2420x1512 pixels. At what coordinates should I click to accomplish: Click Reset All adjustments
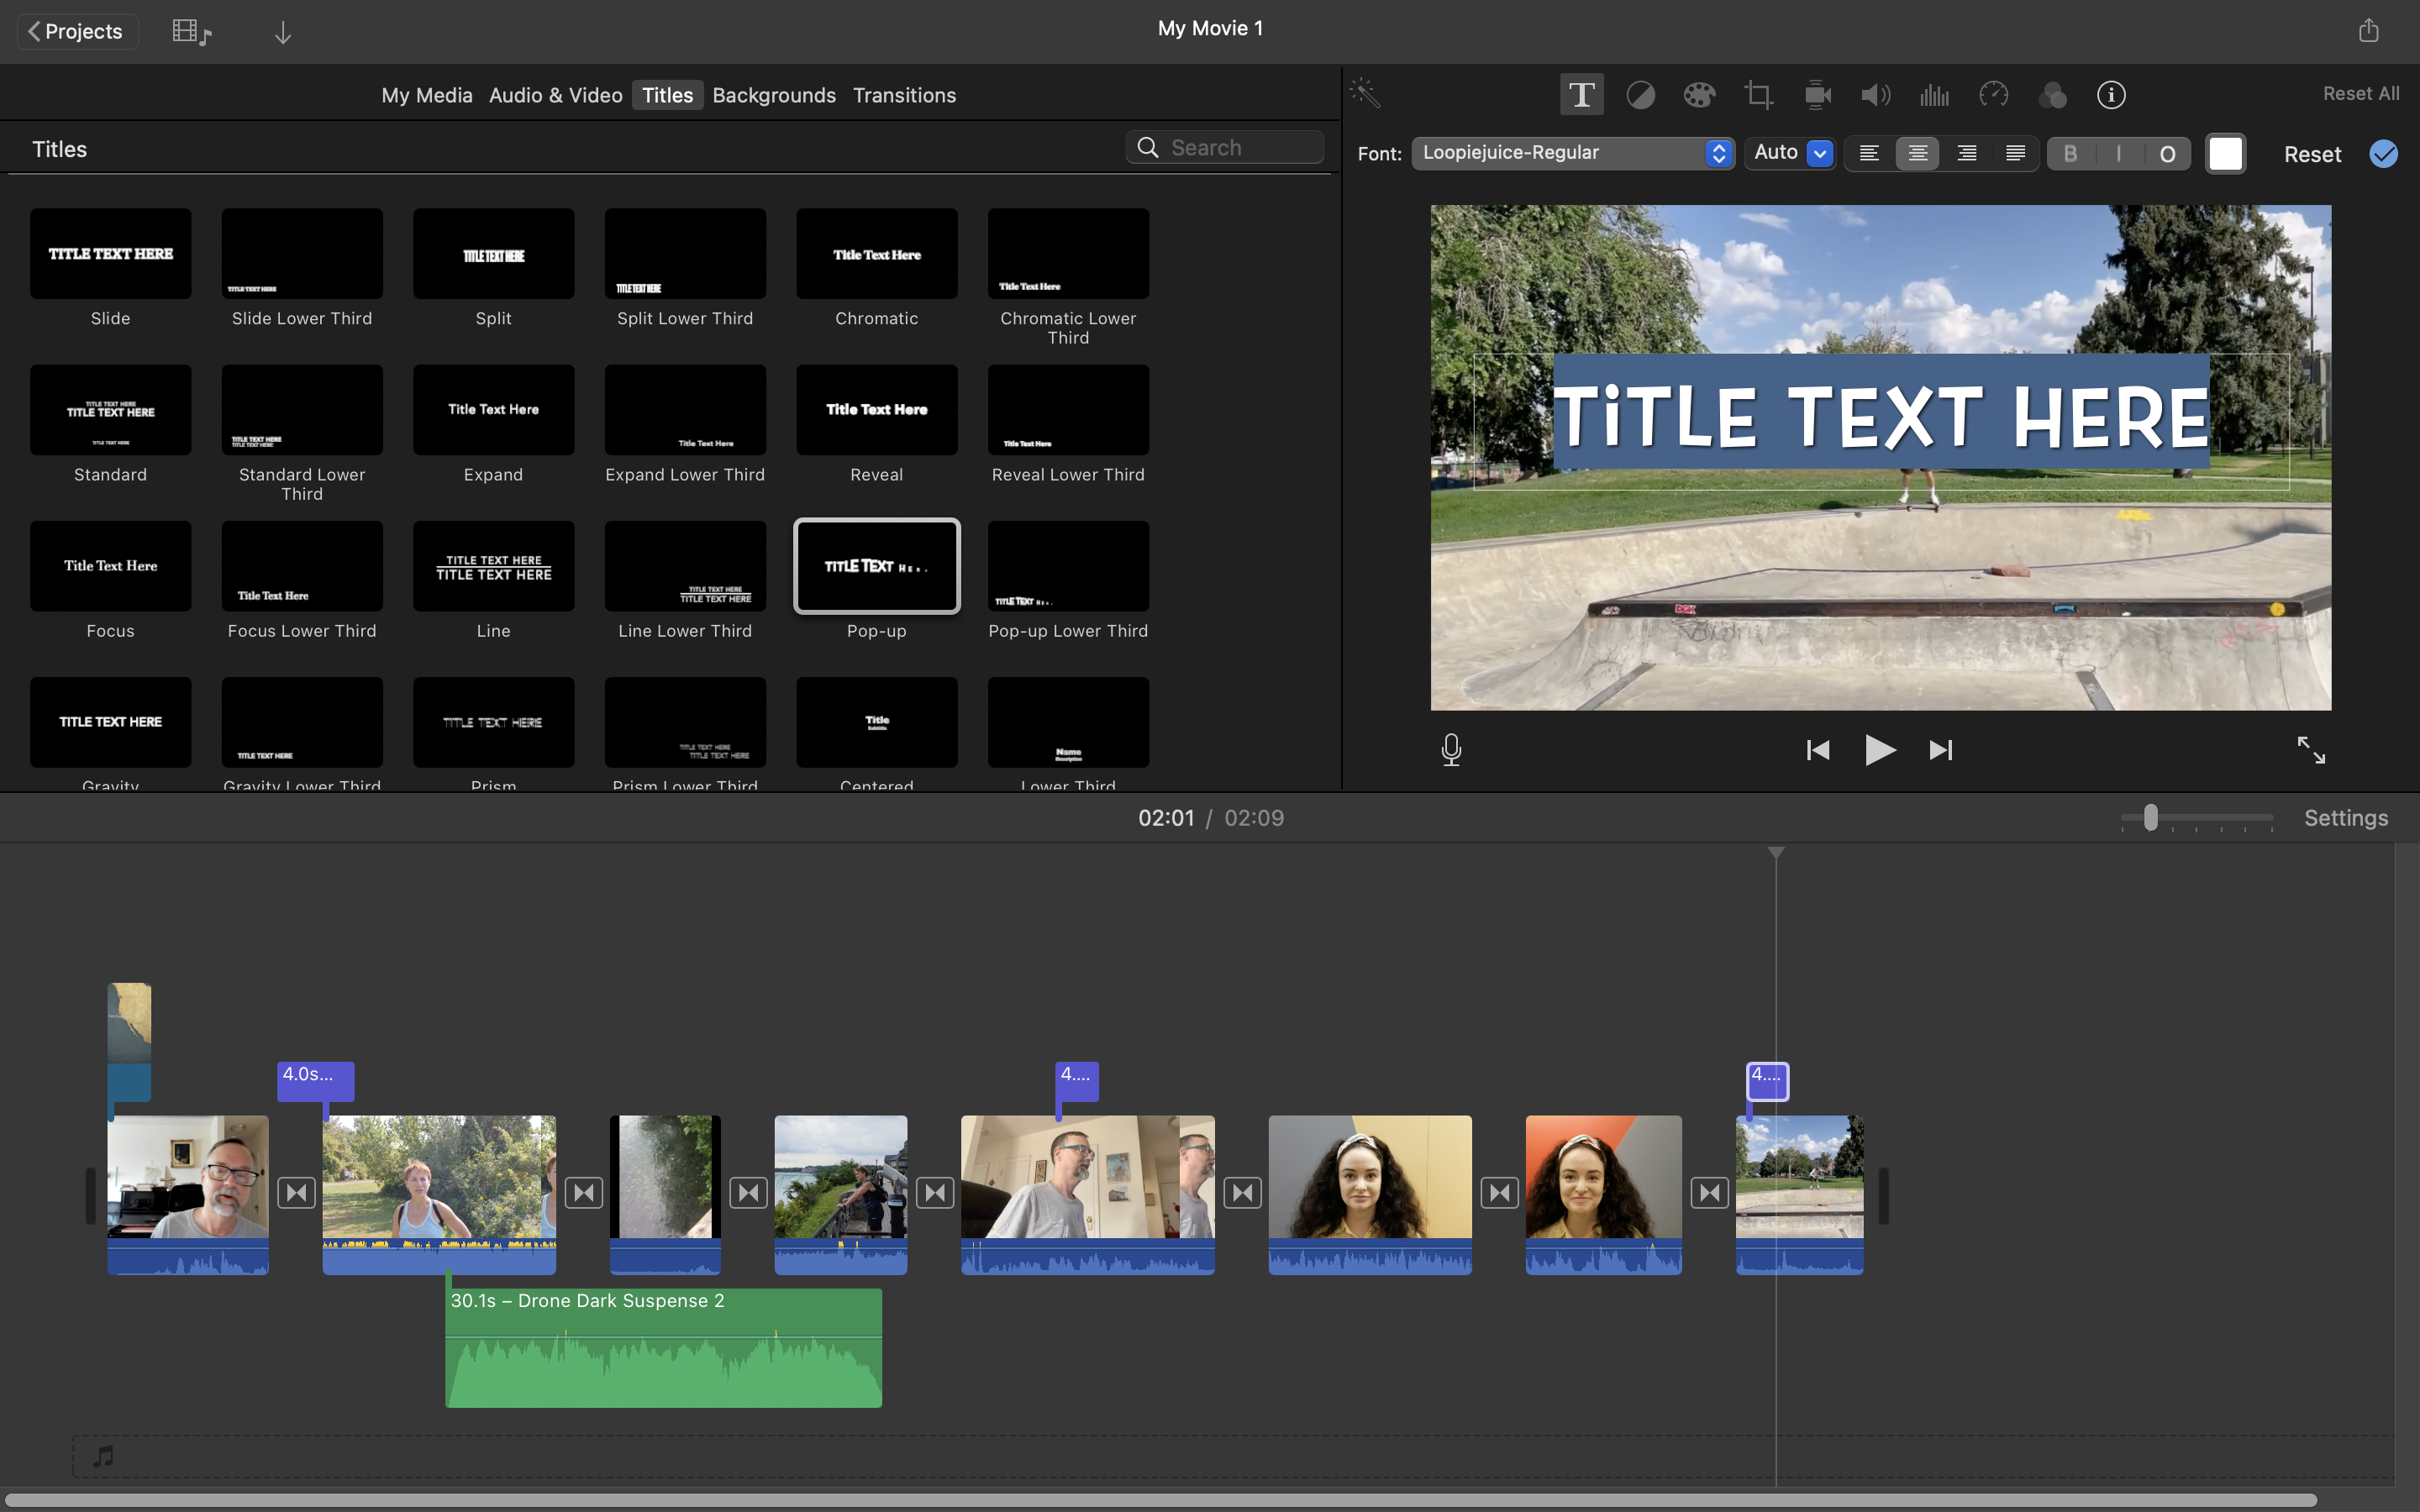(x=2361, y=93)
